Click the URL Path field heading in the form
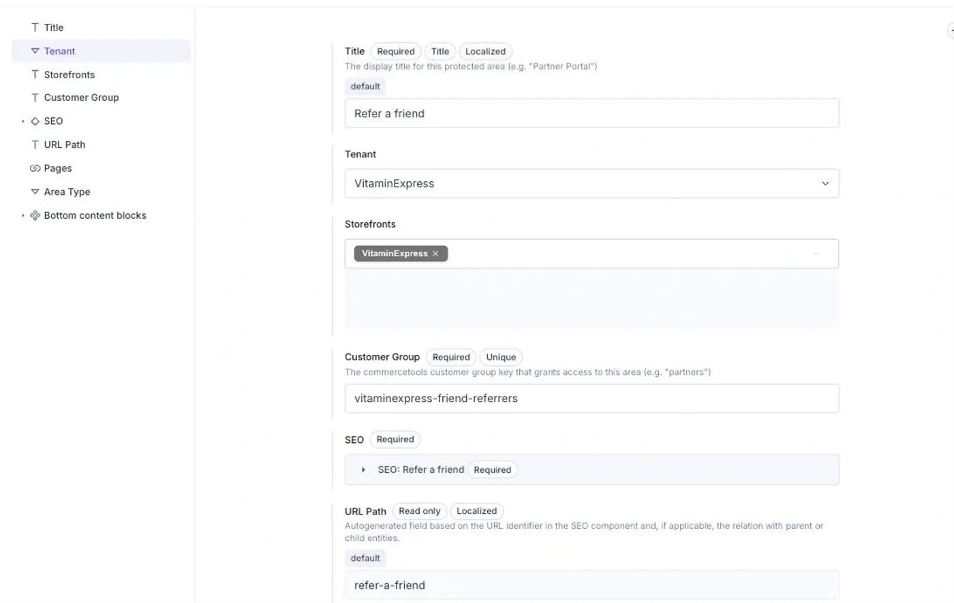Image resolution: width=954 pixels, height=603 pixels. [365, 511]
